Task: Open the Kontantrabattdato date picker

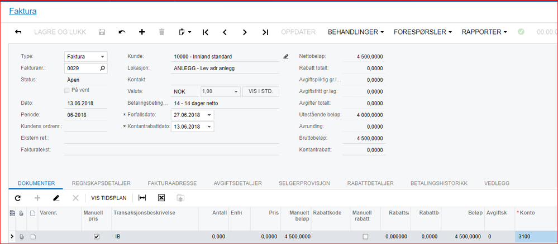Action: tap(209, 126)
